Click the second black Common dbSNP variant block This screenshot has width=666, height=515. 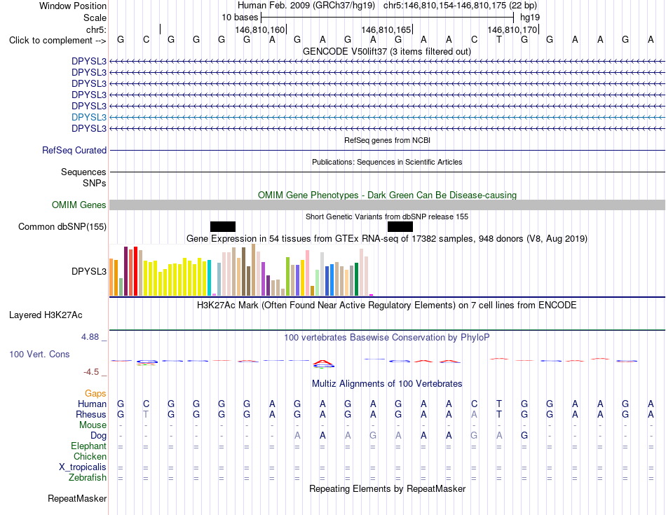(400, 227)
